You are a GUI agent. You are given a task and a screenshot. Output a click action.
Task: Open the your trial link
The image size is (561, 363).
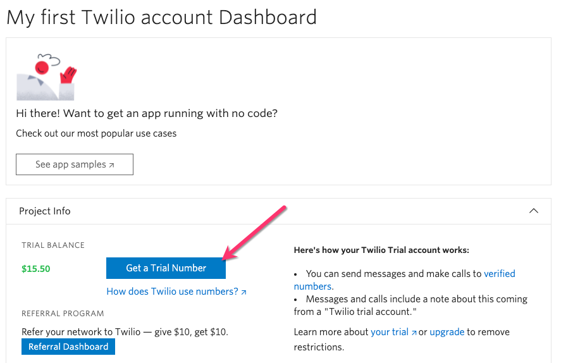390,332
